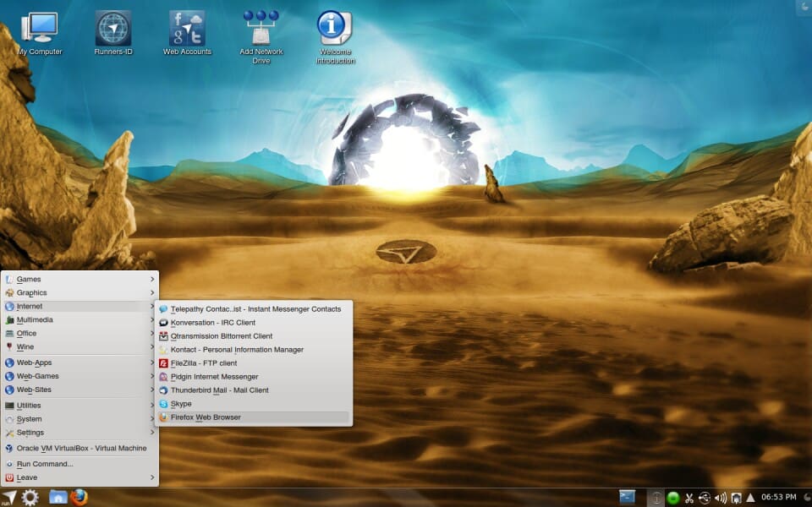Click the arrow launcher menu button in taskbar
The image size is (812, 507).
[8, 498]
